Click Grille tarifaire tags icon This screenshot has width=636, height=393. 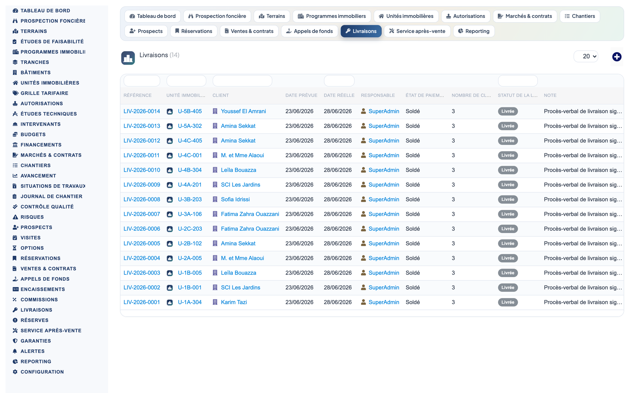(x=15, y=93)
